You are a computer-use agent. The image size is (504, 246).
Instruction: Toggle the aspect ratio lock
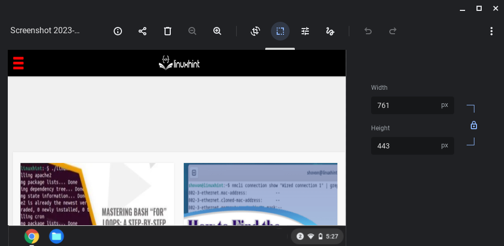473,126
